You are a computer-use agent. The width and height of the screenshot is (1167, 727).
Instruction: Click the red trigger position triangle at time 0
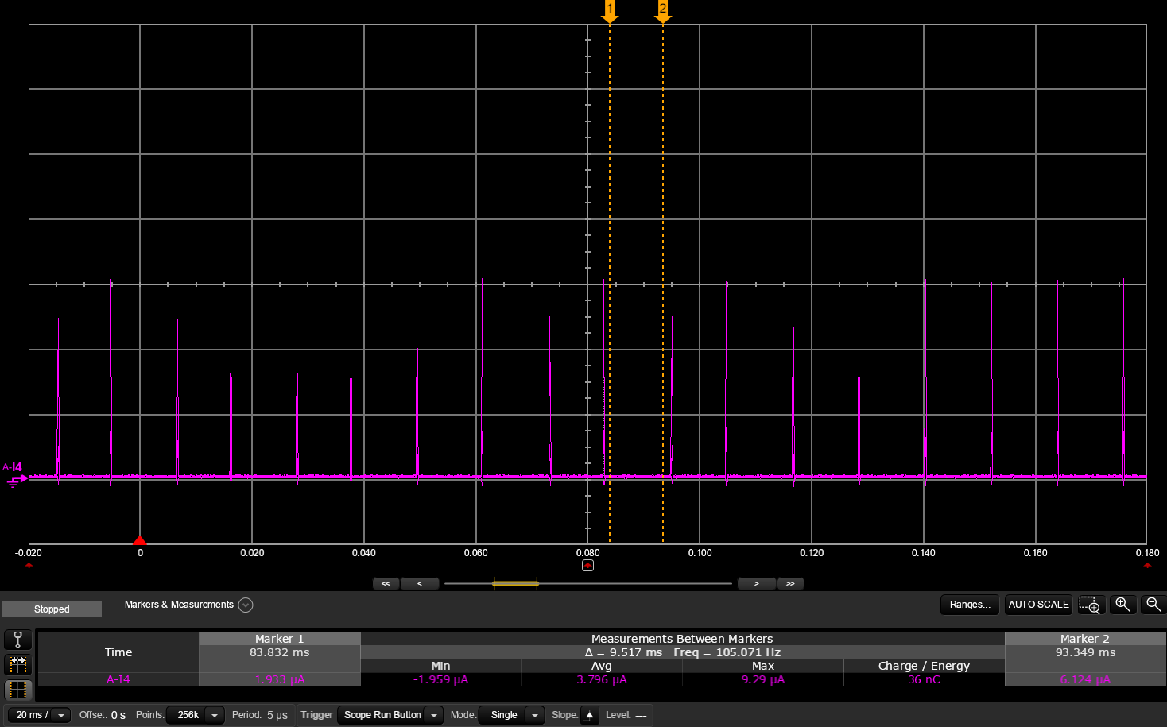pyautogui.click(x=140, y=540)
